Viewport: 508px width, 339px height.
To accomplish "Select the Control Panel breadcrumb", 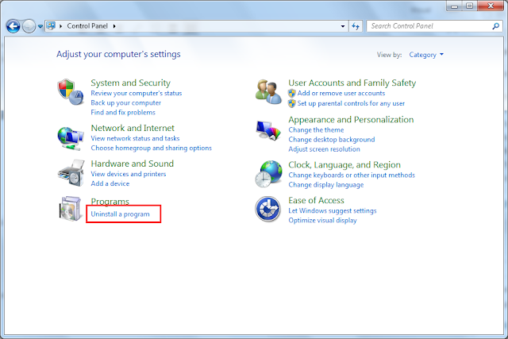I will pyautogui.click(x=87, y=26).
